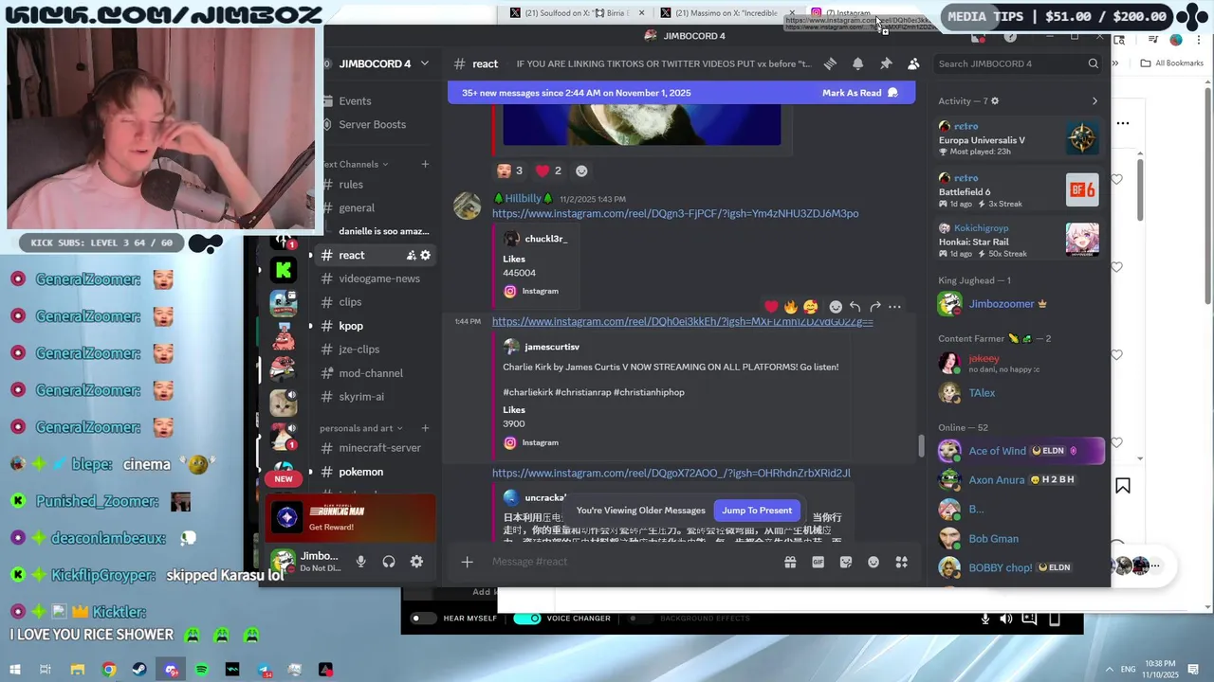Open Instagram reel link DQgoX72AOO
The image size is (1214, 682).
(x=671, y=474)
